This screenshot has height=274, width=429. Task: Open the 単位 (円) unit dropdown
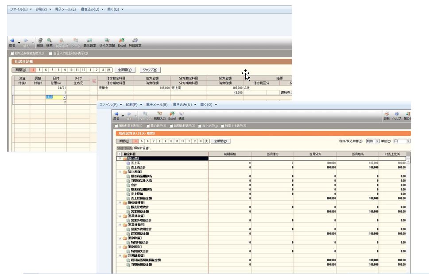(x=408, y=141)
